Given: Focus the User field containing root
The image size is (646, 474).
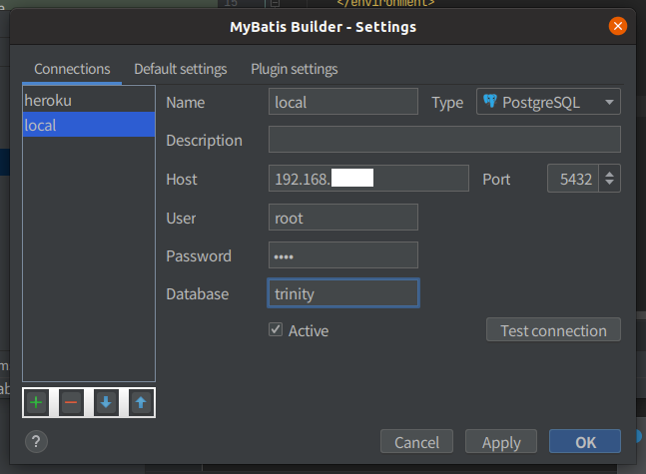Looking at the screenshot, I should tap(343, 218).
